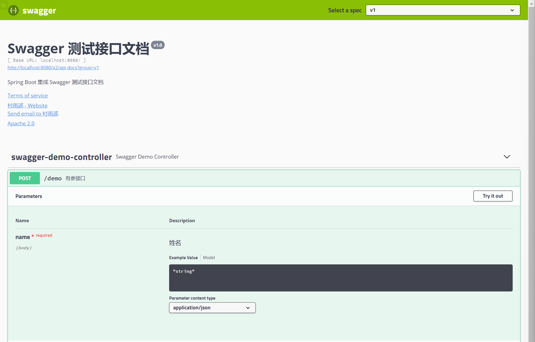
Task: Visit the 村雨遥 - Website link
Action: tap(27, 106)
